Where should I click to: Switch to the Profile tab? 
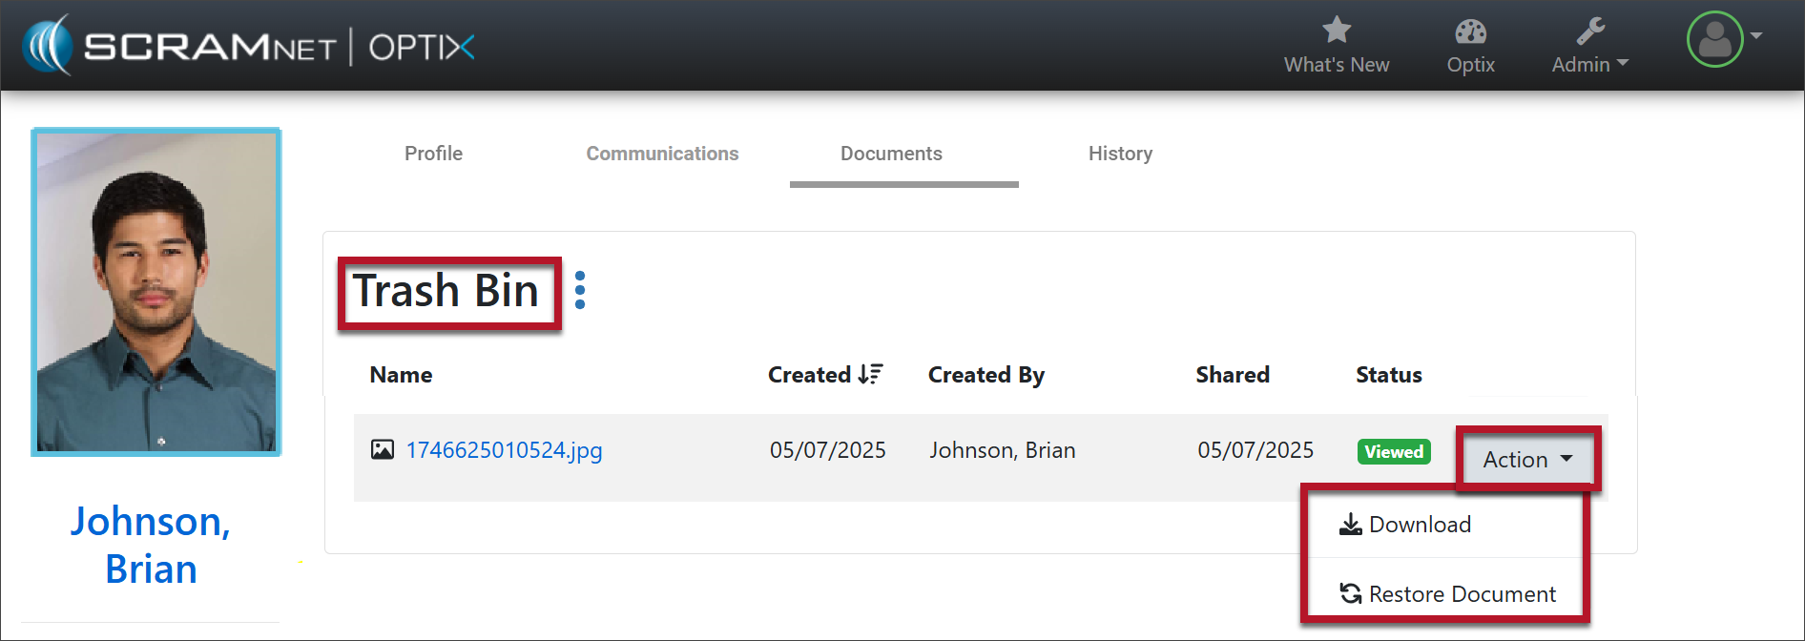coord(433,154)
